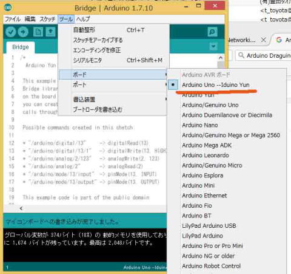The height and width of the screenshot is (274, 291).
Task: Click the search magnifier in browser address bar
Action: tap(241, 55)
